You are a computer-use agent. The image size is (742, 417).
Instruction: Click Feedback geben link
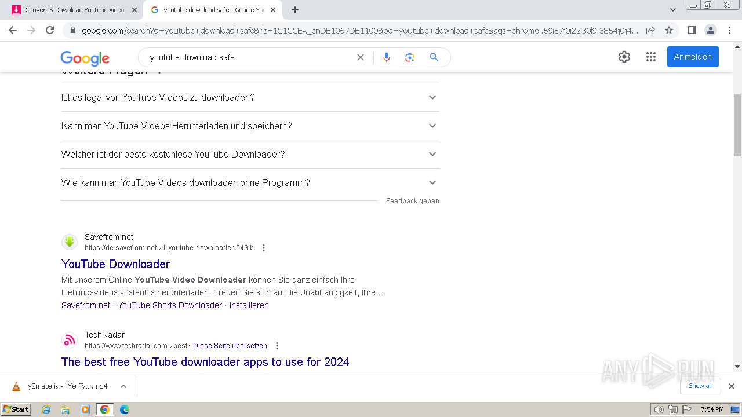413,201
